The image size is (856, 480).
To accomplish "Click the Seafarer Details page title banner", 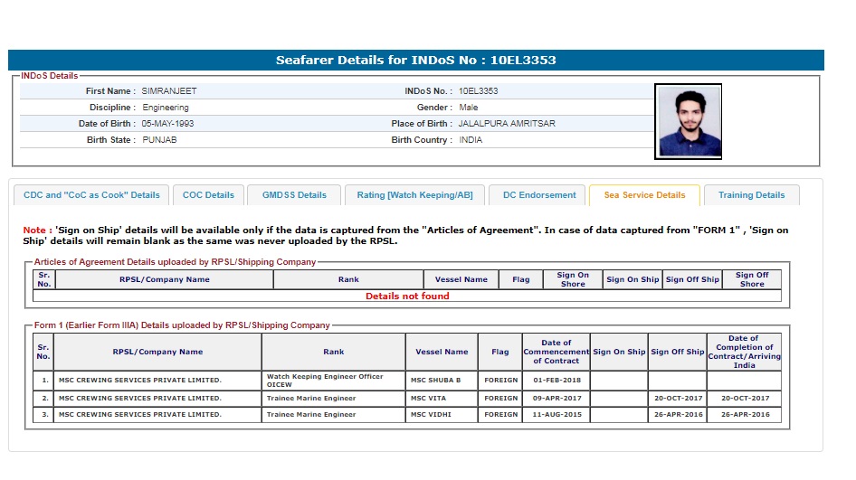I will (416, 61).
